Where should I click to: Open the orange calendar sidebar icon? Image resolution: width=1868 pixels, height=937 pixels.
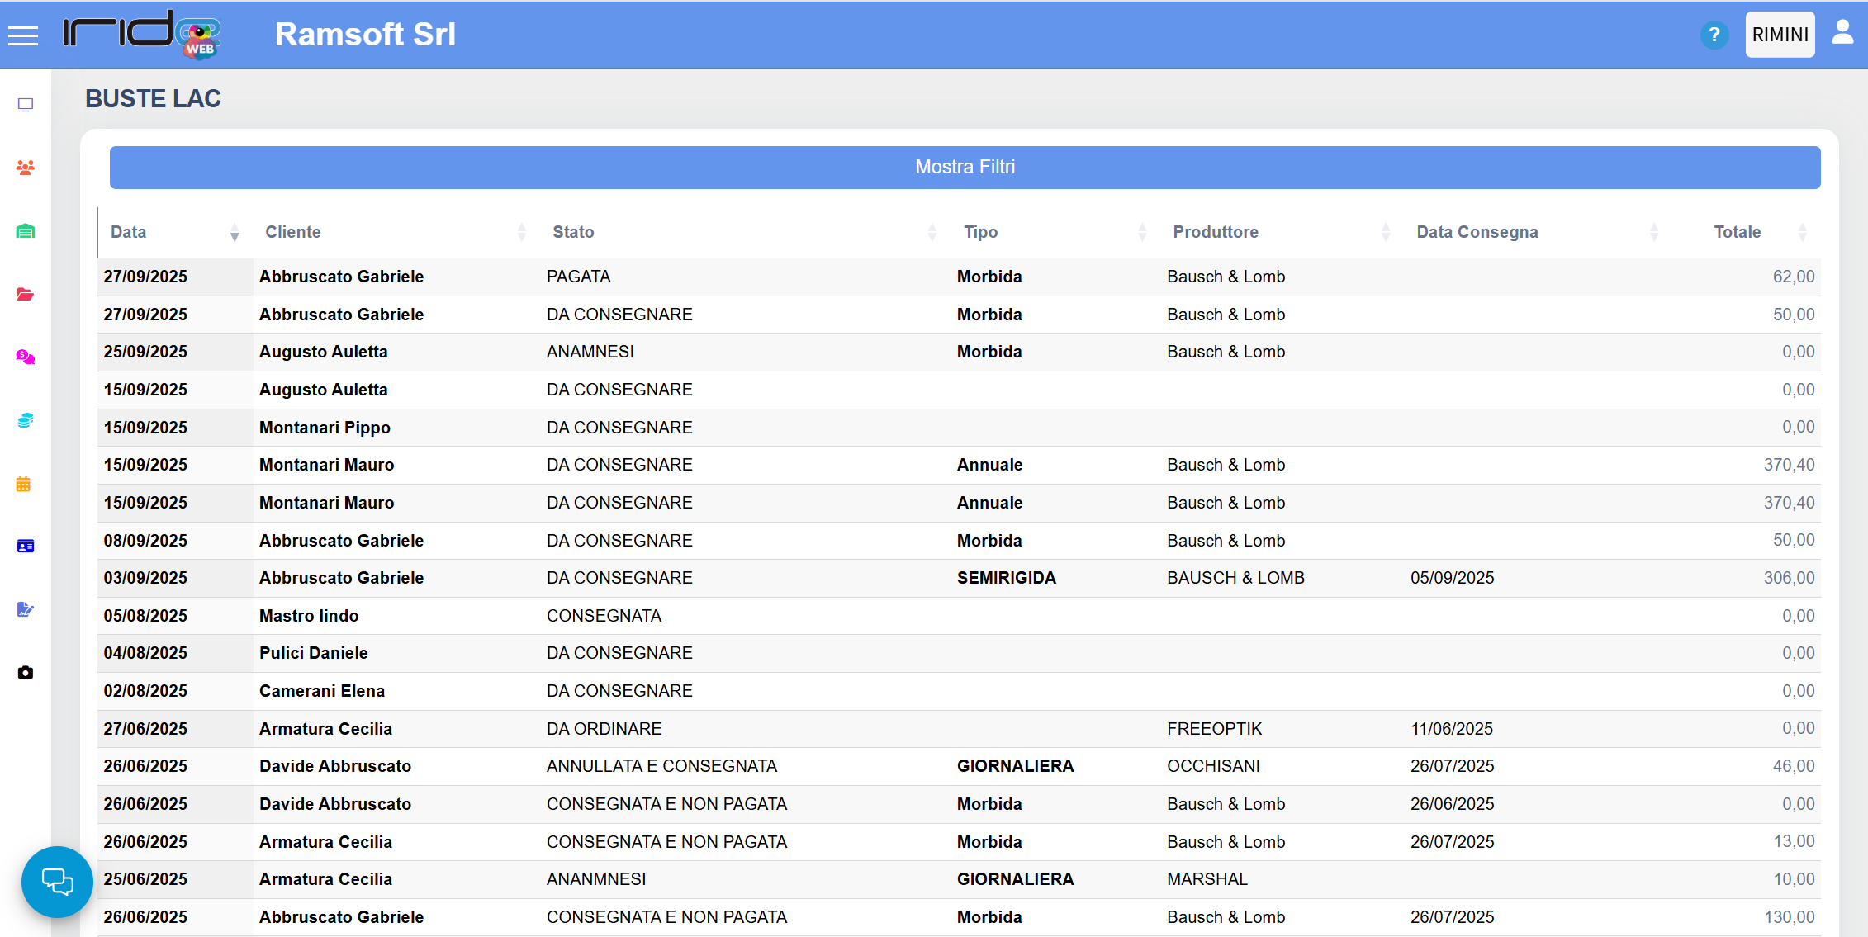(x=23, y=484)
